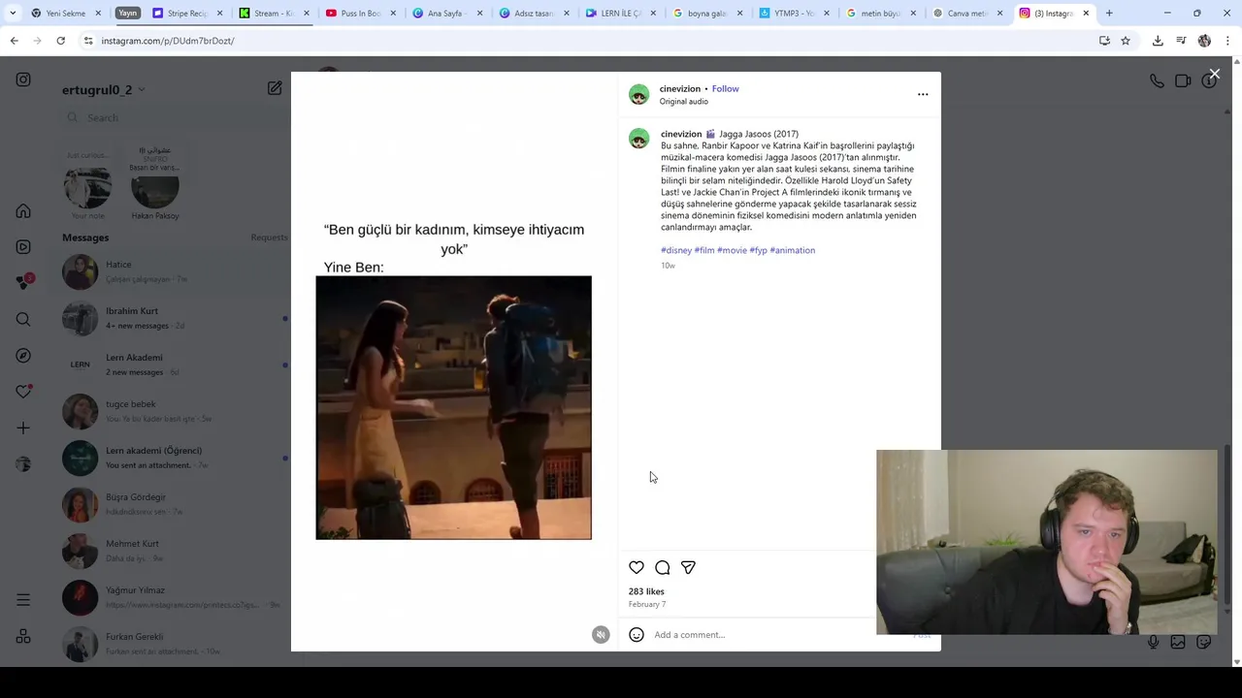Open the Original audio link

point(684,101)
